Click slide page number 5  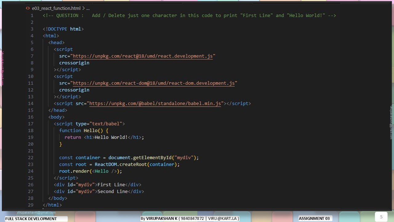click(381, 217)
